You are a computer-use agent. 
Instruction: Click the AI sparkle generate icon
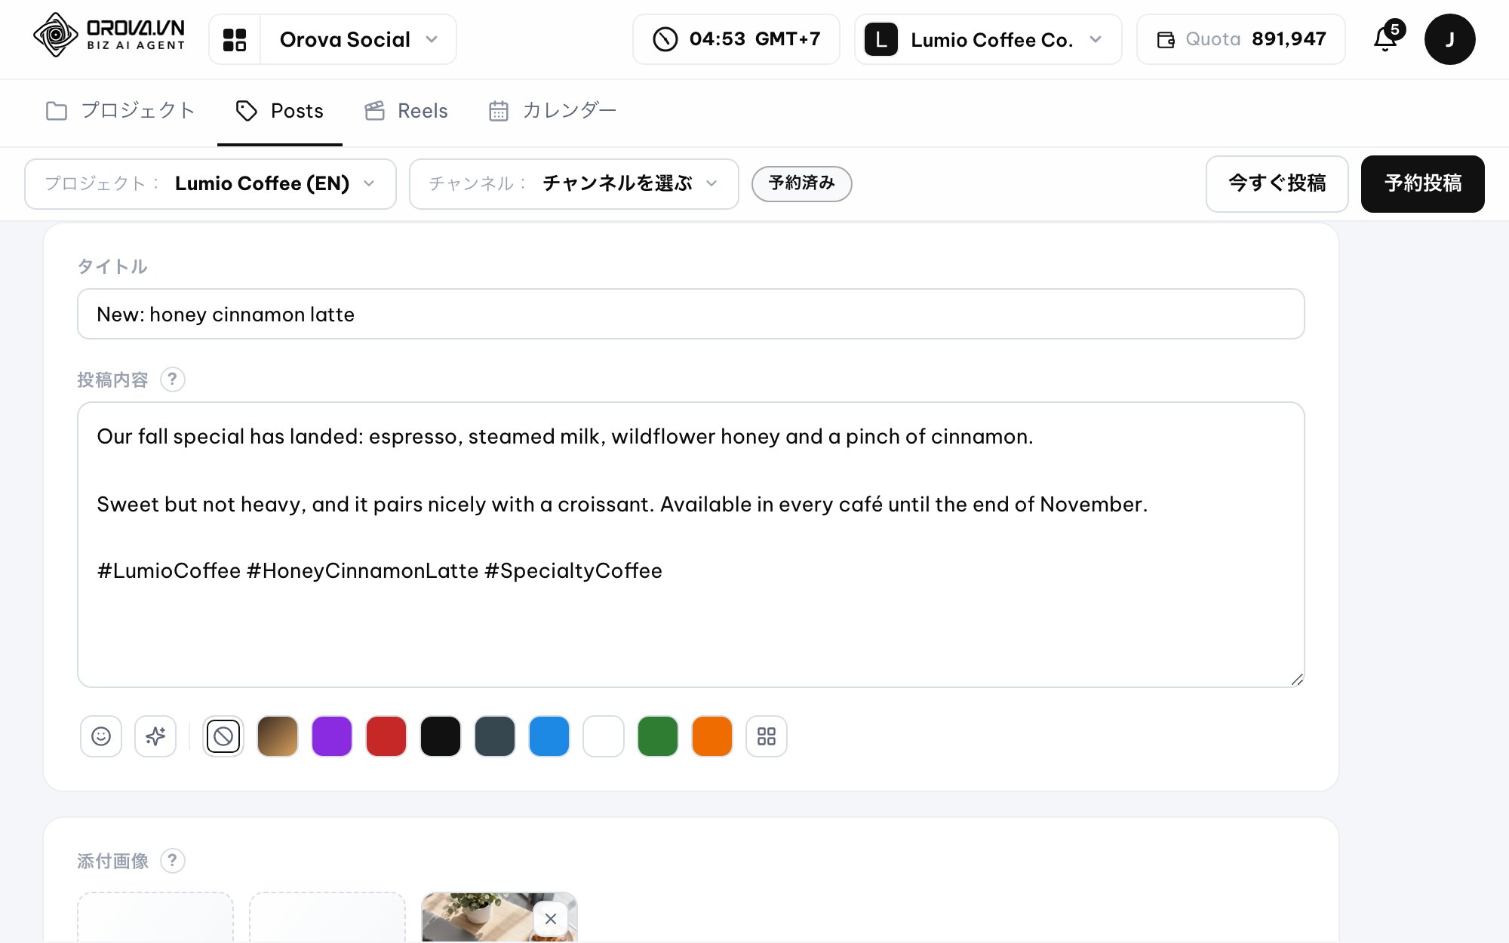pyautogui.click(x=155, y=736)
